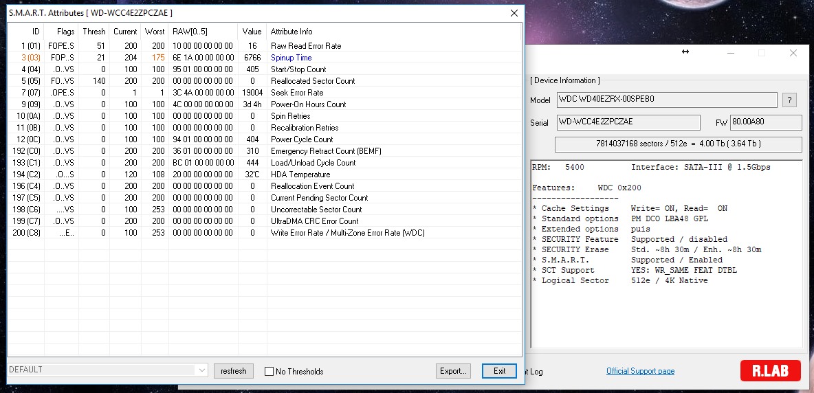Click the Worst column header
Screen dimensions: 814x393
coord(155,32)
